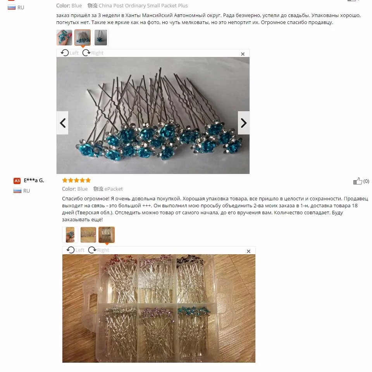Rotate the organizer box photo left

tap(76, 250)
